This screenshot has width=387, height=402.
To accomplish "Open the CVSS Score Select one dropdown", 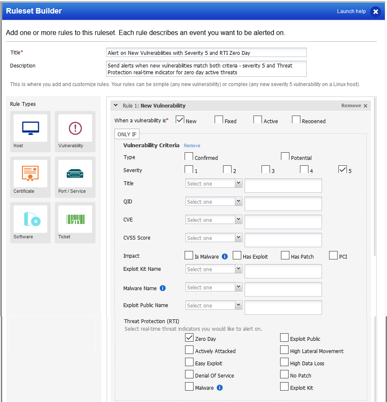I will click(x=214, y=238).
